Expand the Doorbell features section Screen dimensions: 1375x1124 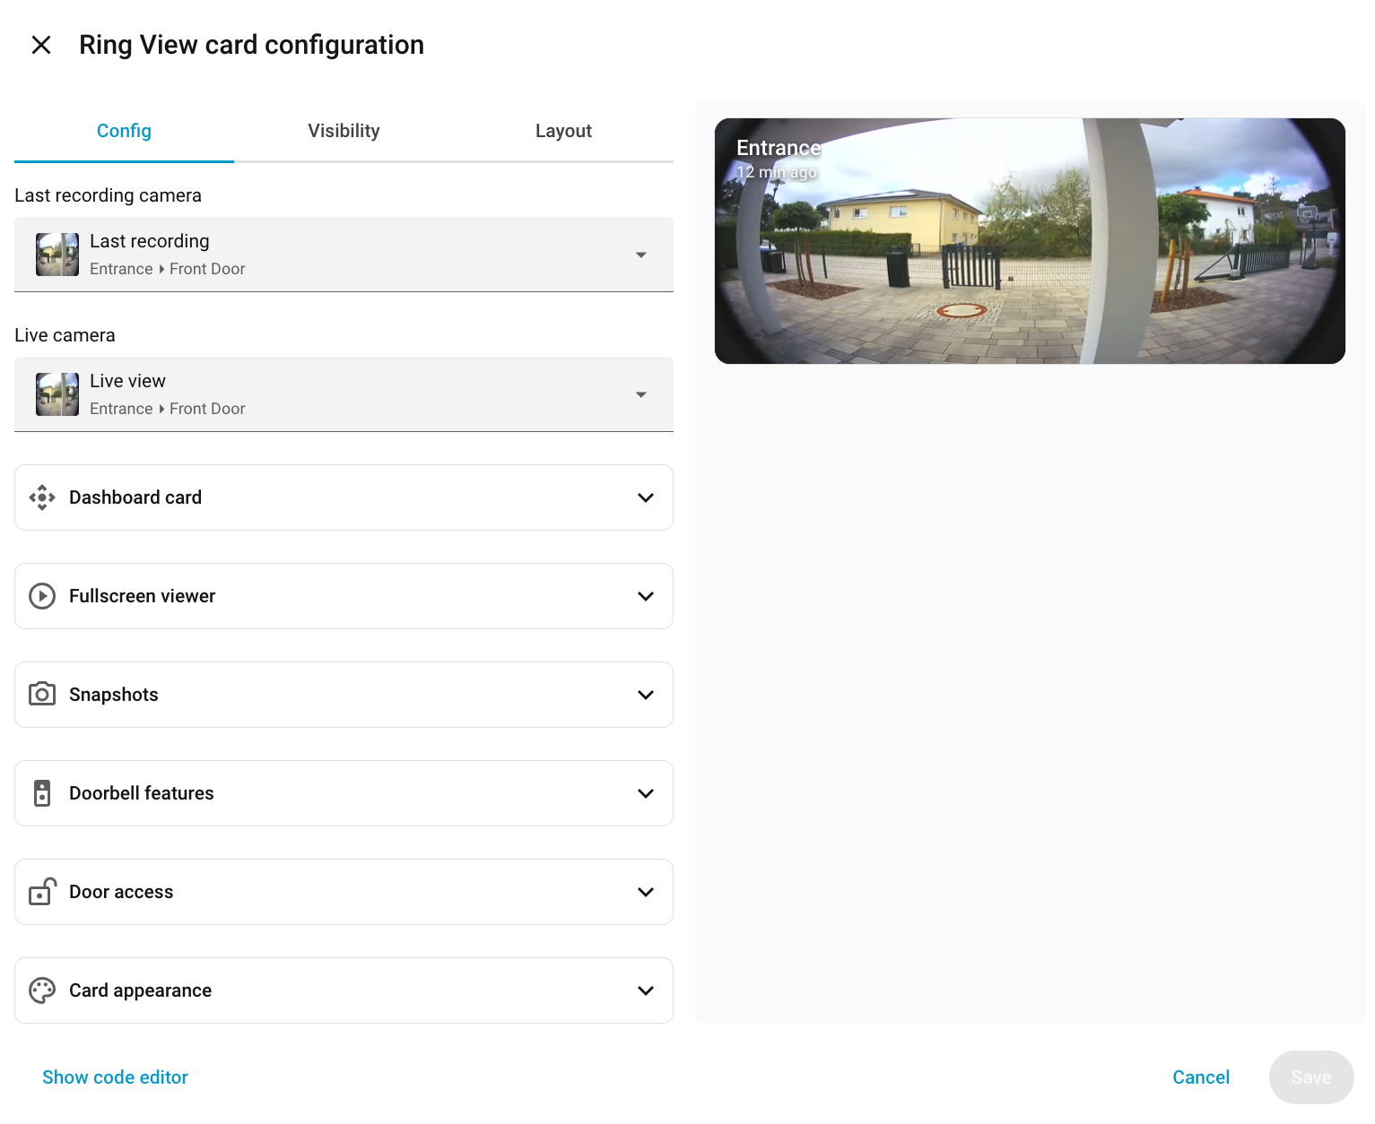[344, 793]
